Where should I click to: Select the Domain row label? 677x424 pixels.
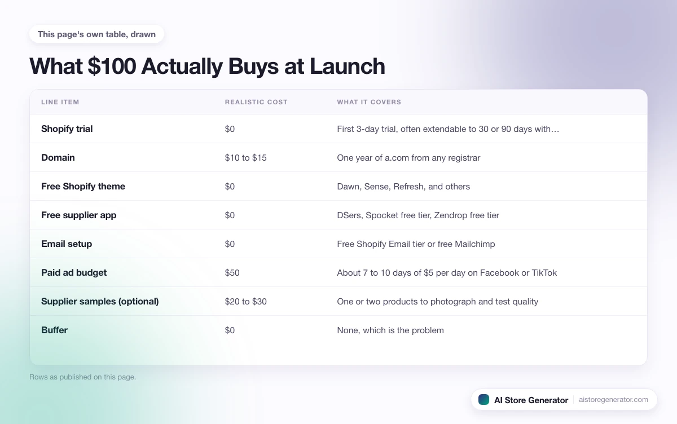tap(58, 157)
